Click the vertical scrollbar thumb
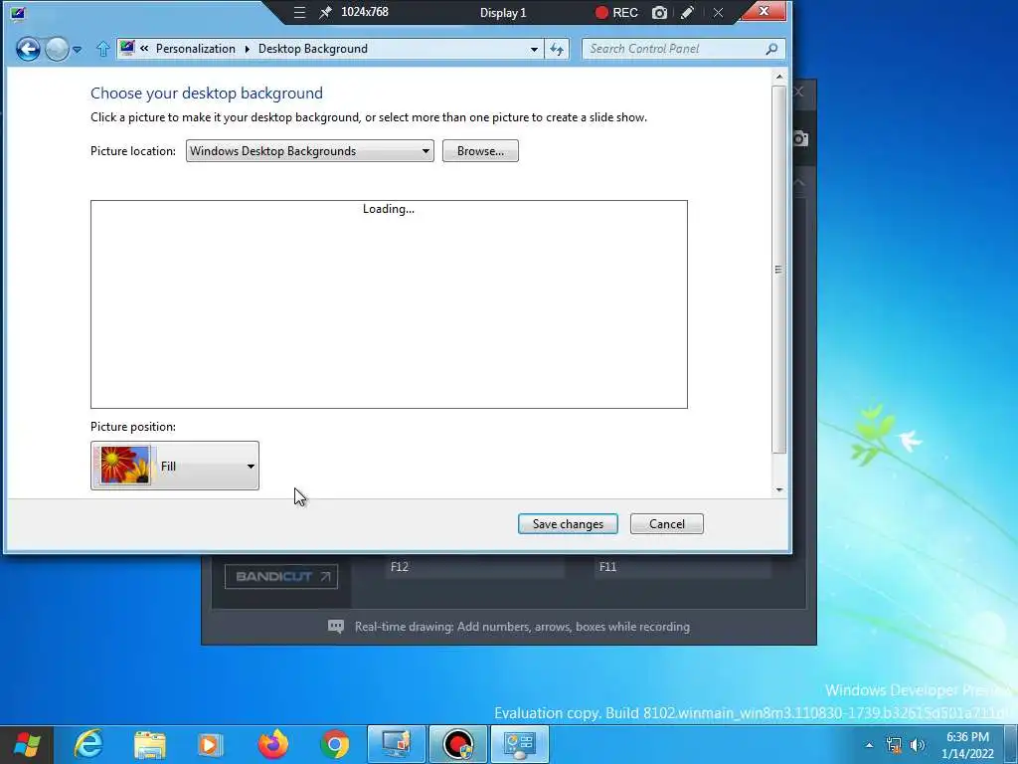This screenshot has height=764, width=1018. (x=779, y=270)
